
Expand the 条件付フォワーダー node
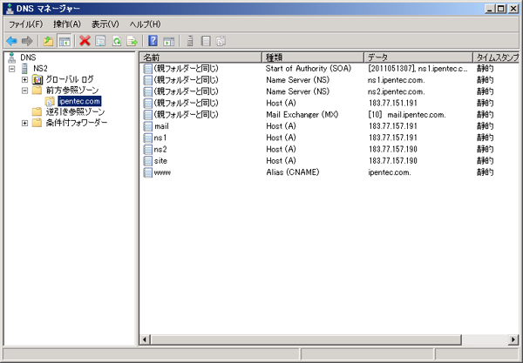click(x=24, y=124)
